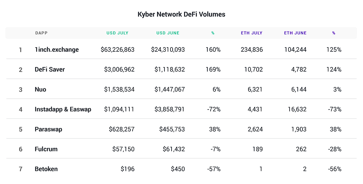Click the green percent column header
The width and height of the screenshot is (363, 184).
click(x=213, y=33)
